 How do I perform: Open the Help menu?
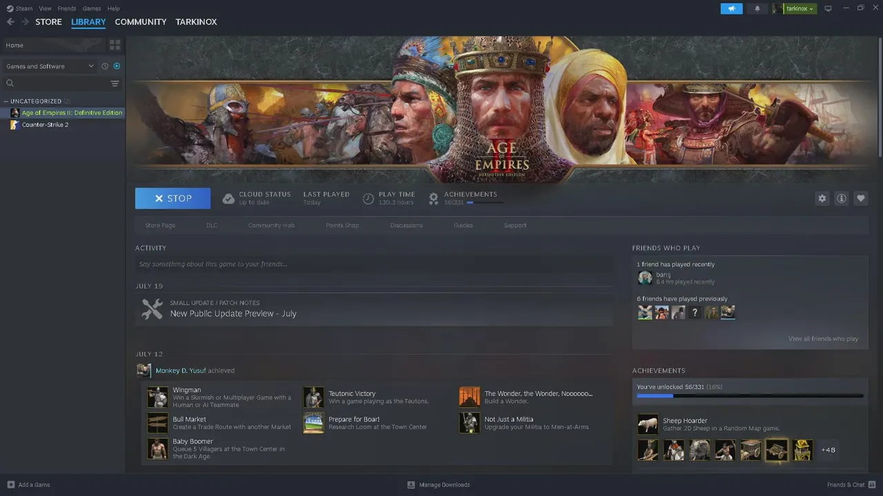pos(114,8)
